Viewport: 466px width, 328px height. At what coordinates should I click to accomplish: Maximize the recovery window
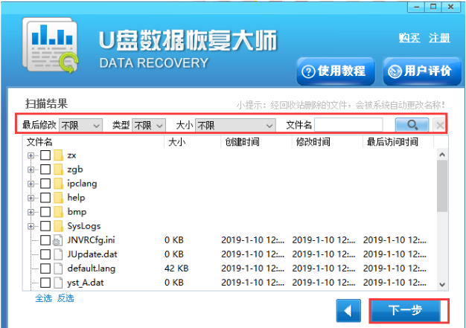[433, 7]
